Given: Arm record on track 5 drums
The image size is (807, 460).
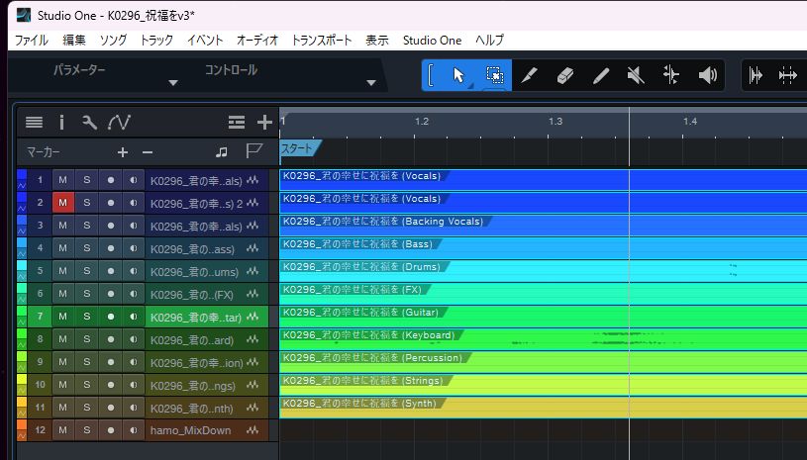Looking at the screenshot, I should (110, 271).
